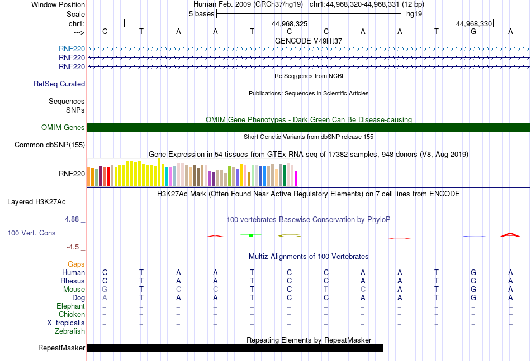Open the GENCODE V49lift37 track title
The image size is (531, 361).
[309, 41]
